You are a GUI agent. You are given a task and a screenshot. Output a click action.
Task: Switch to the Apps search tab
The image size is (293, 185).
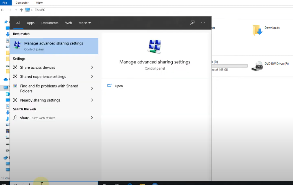click(31, 23)
